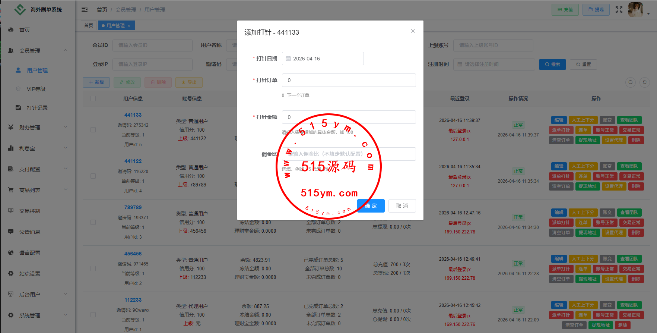Click the sidebar collapse hamburger icon
This screenshot has width=657, height=333.
point(85,9)
